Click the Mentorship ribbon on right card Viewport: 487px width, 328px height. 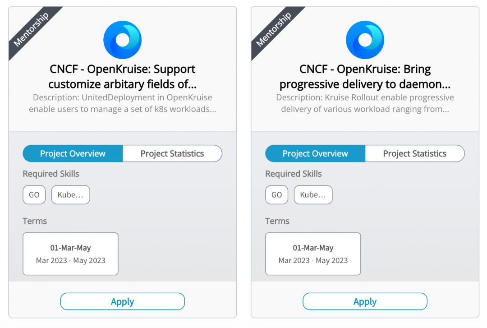click(274, 29)
